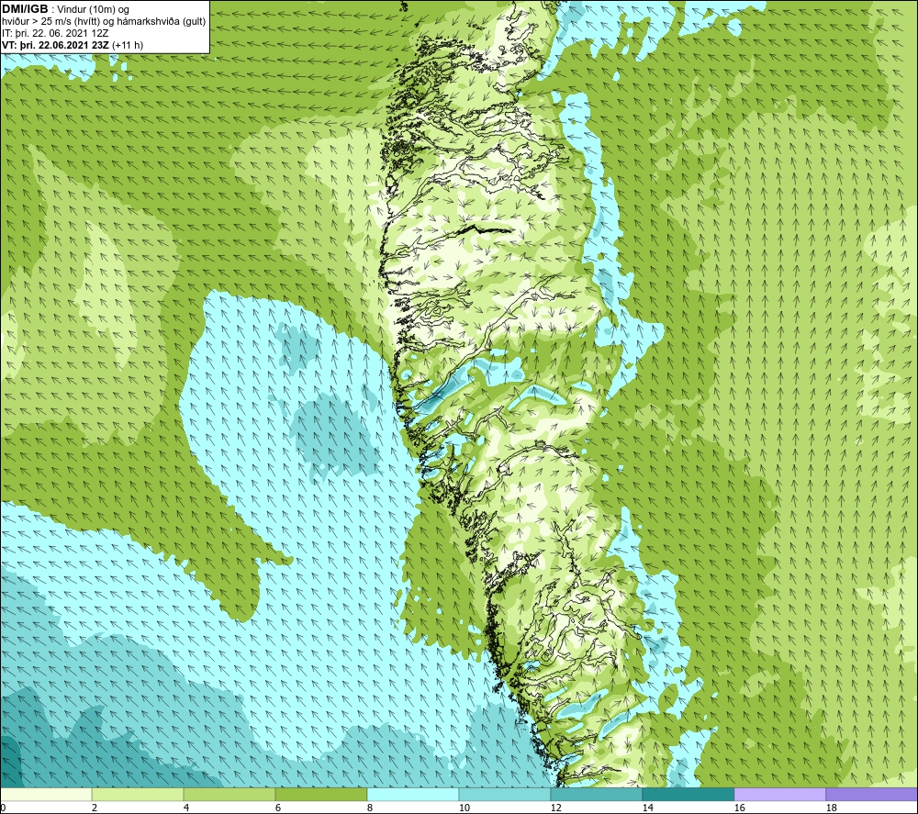
Task: Click the legend tick label '8'
Action: click(370, 808)
